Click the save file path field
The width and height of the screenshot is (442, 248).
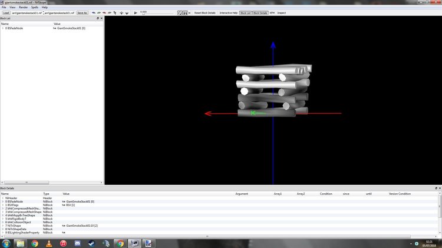[59, 13]
